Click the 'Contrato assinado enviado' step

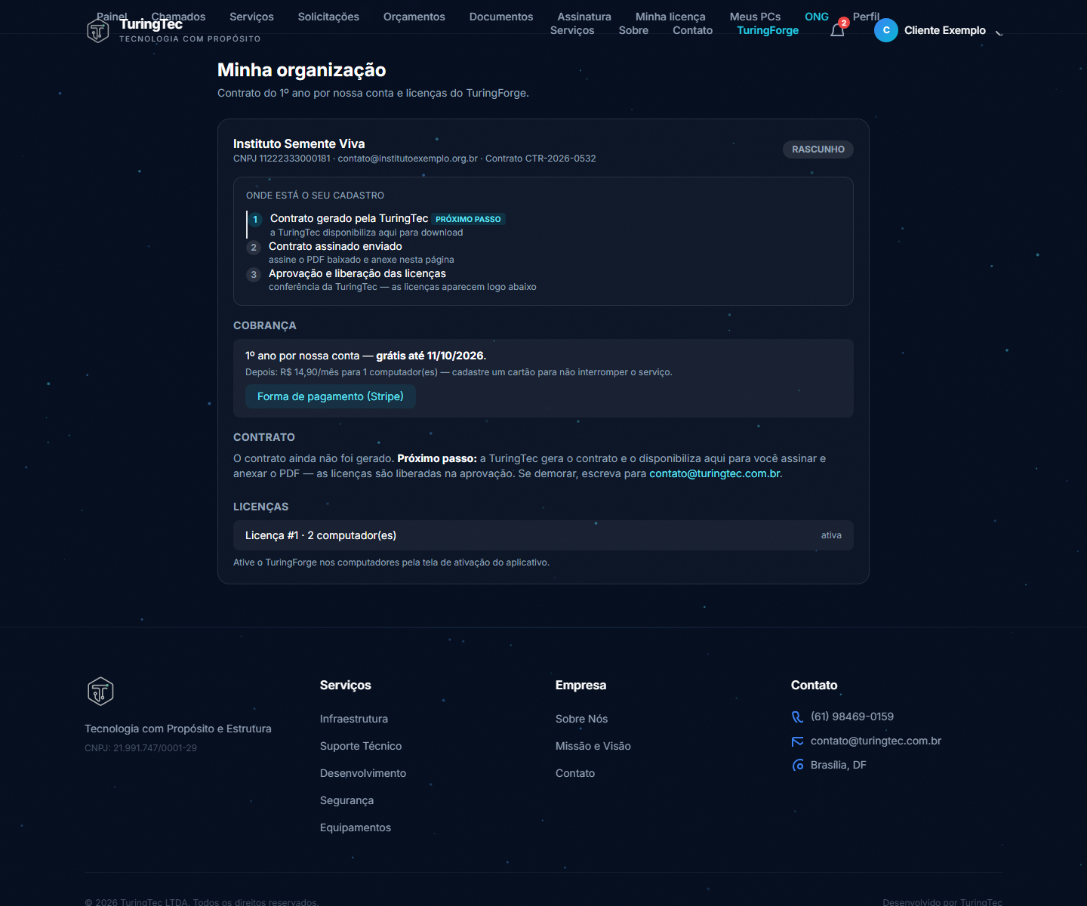click(335, 246)
